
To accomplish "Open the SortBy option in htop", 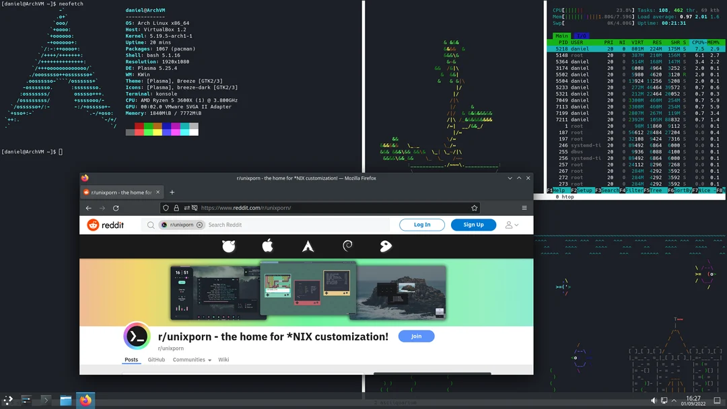I will pyautogui.click(x=683, y=191).
